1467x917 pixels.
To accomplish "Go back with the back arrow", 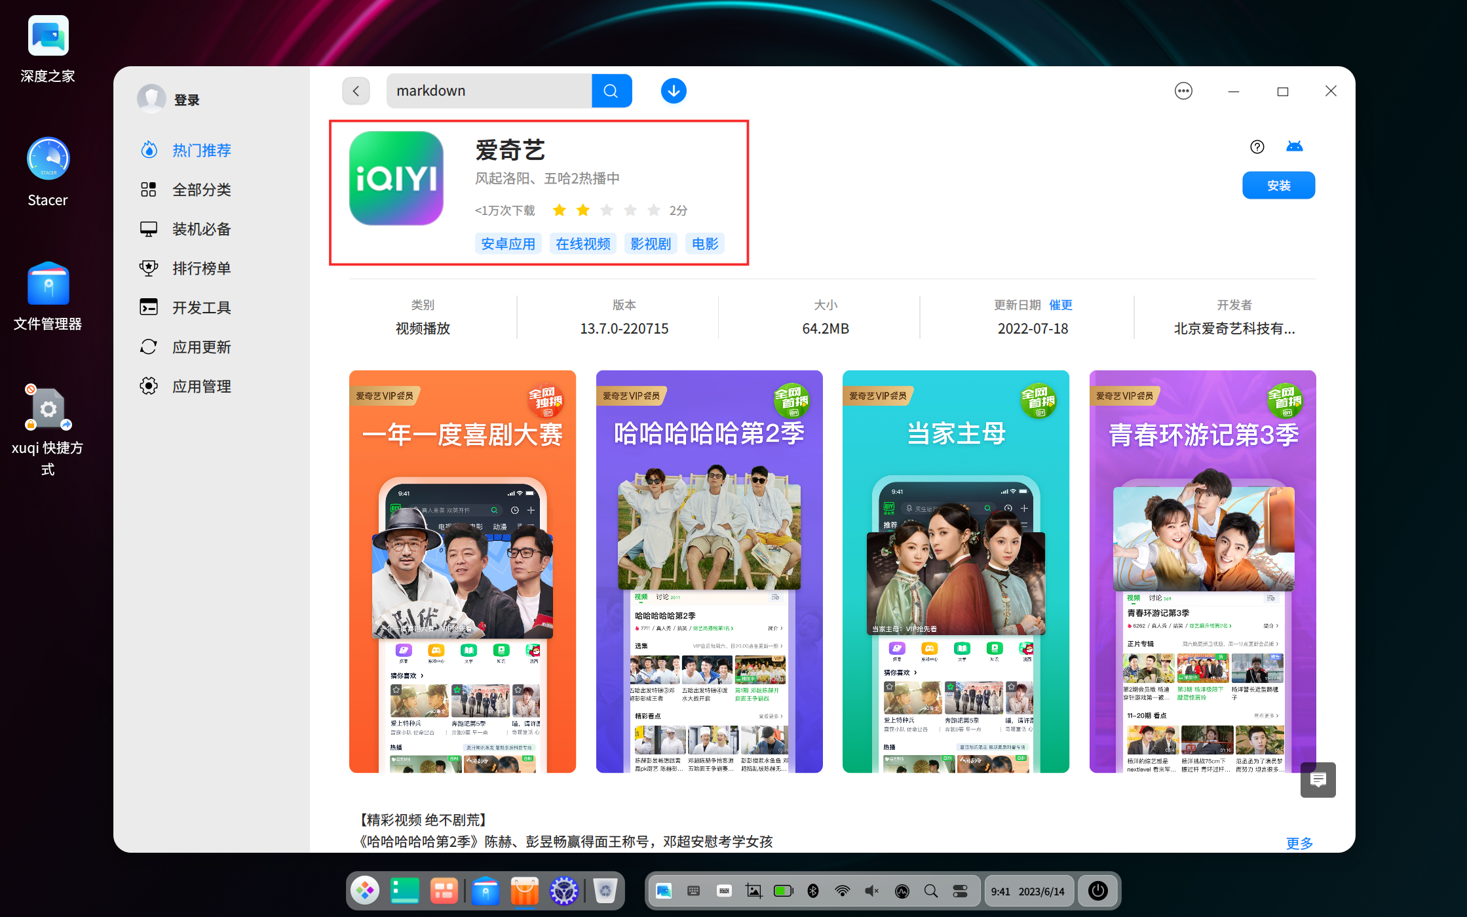I will pyautogui.click(x=356, y=90).
